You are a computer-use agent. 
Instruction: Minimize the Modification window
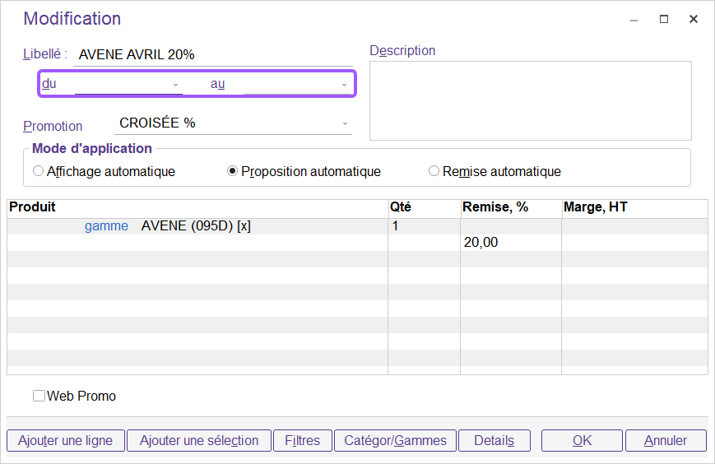[x=634, y=19]
